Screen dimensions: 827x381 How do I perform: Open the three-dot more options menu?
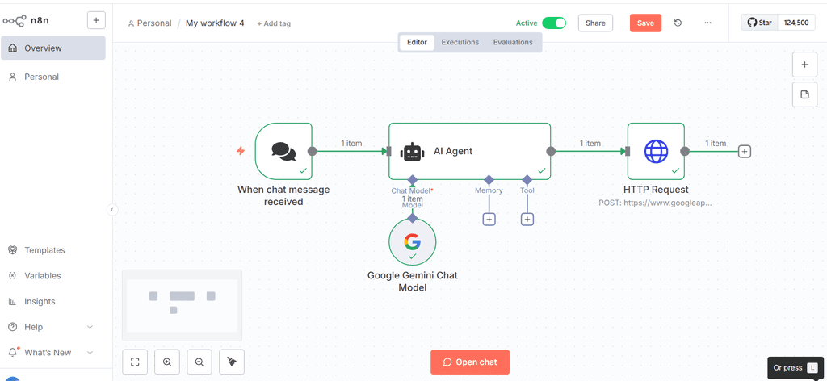coord(707,23)
